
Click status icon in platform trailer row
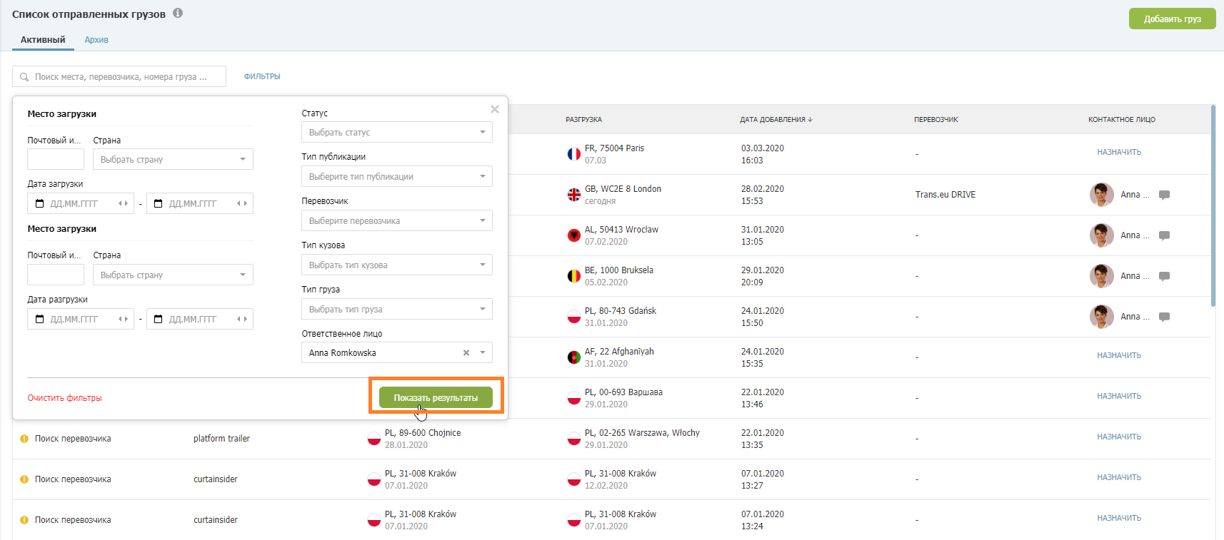pos(24,439)
